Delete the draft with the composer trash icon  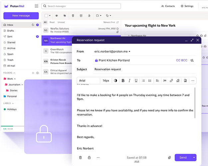pos(81,158)
